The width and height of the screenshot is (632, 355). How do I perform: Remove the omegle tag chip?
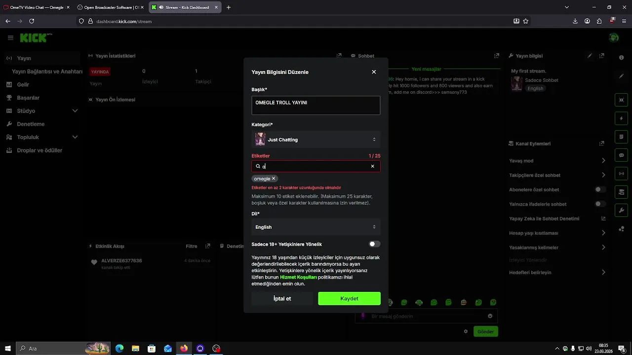[x=274, y=178]
